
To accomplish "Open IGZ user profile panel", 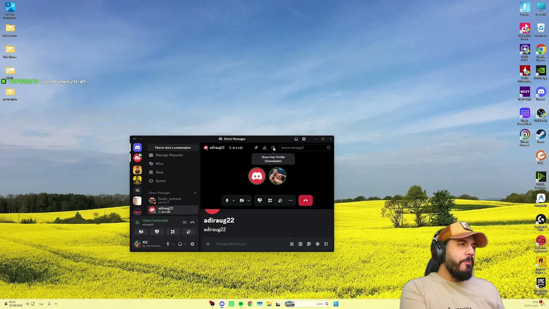I will (148, 244).
